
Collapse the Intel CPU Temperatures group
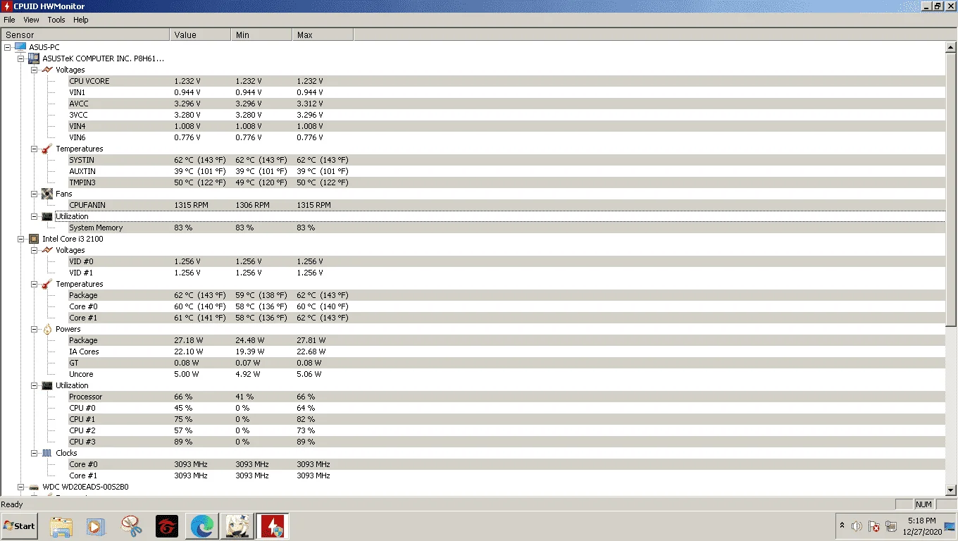(x=35, y=284)
